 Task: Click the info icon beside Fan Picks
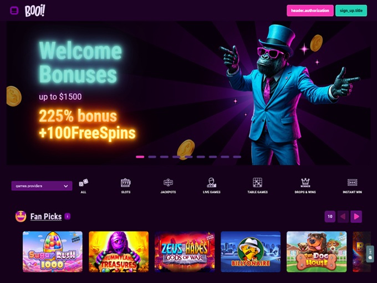(x=68, y=216)
